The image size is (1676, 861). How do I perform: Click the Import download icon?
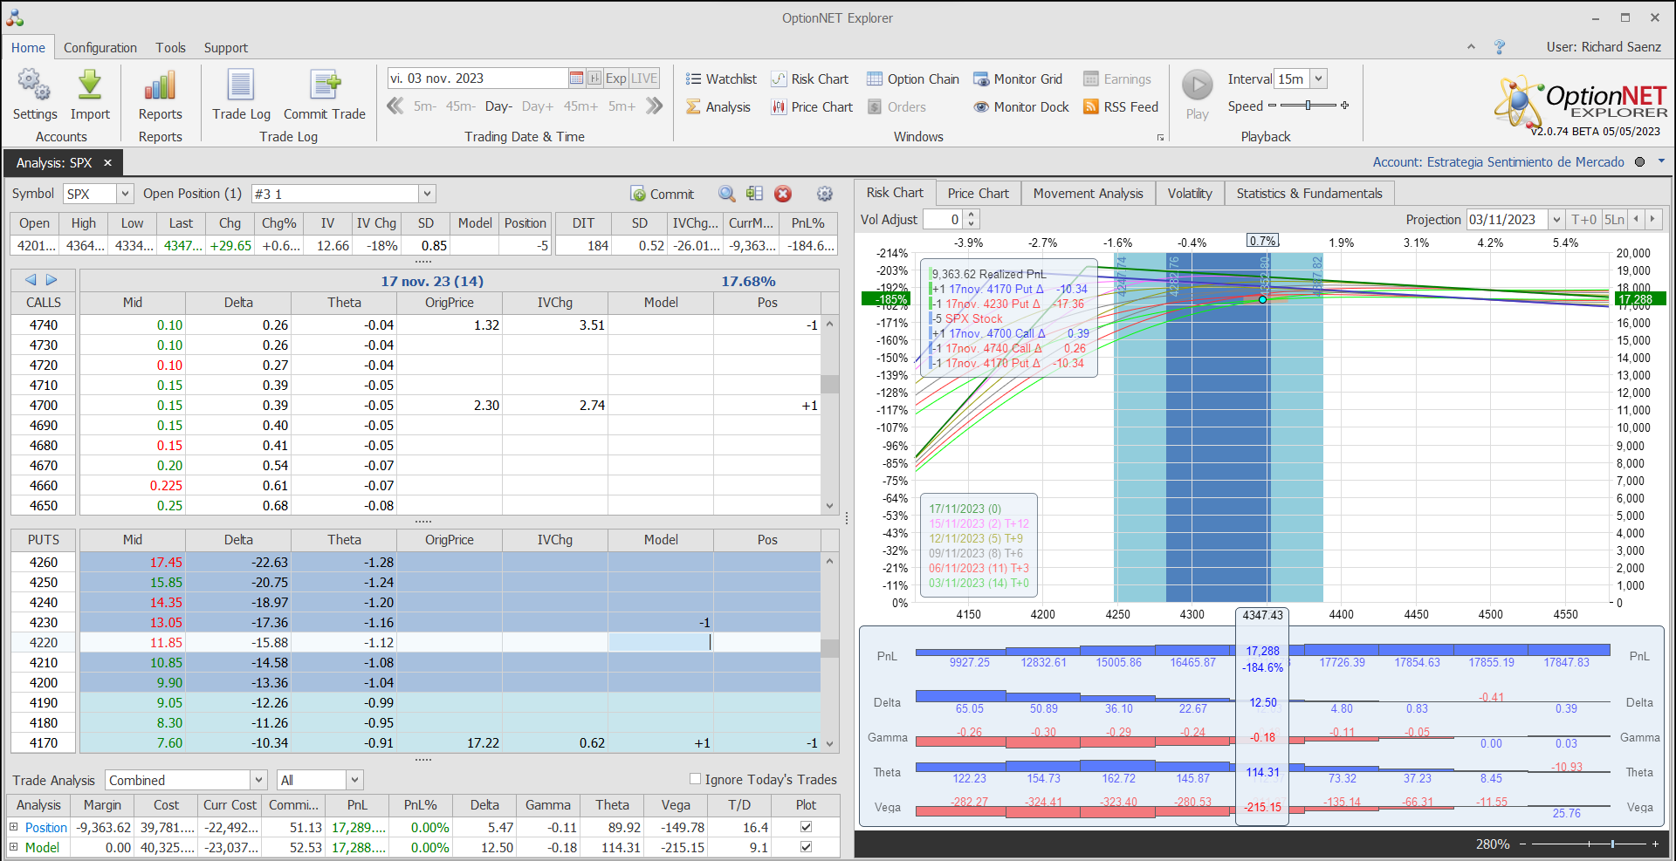(90, 85)
